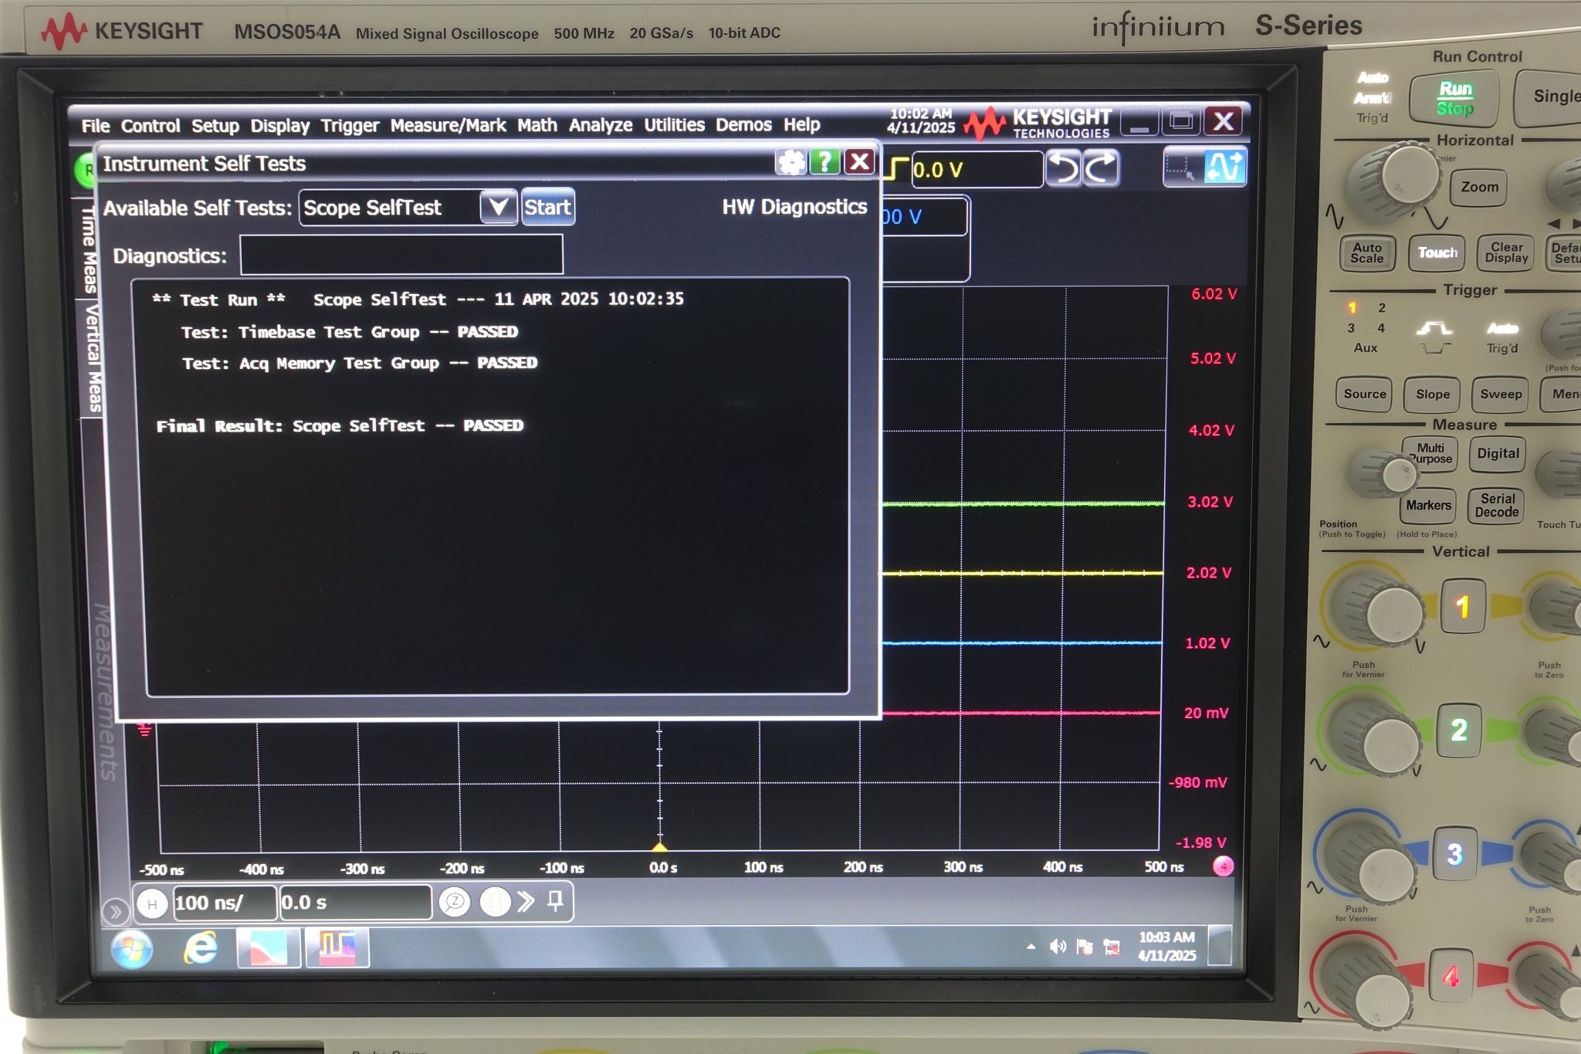The image size is (1581, 1054).
Task: Click the rising edge trigger slope icon
Action: point(896,168)
